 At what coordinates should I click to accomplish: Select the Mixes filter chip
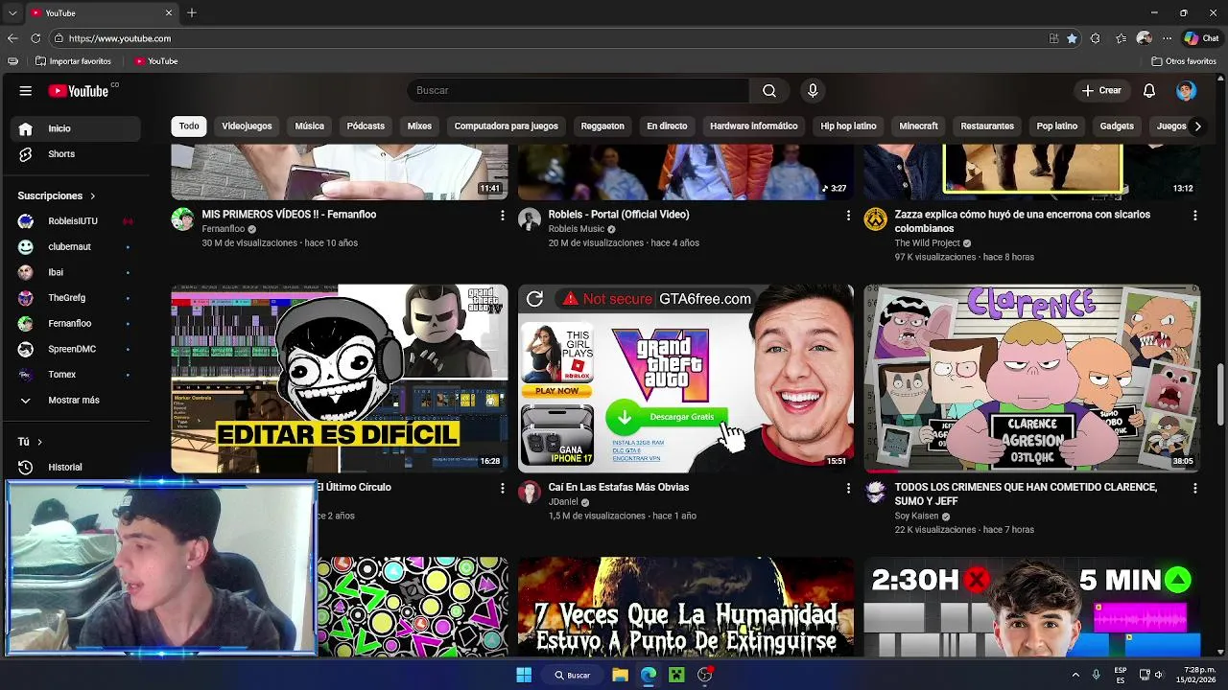point(419,126)
